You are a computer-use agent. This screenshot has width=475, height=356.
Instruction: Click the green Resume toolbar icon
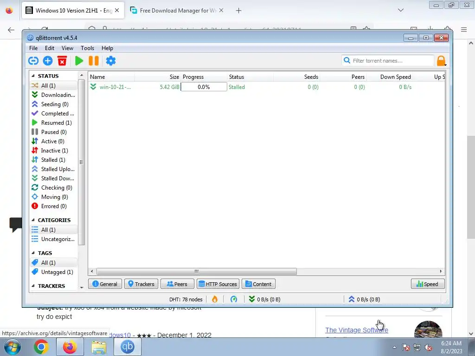click(x=79, y=61)
